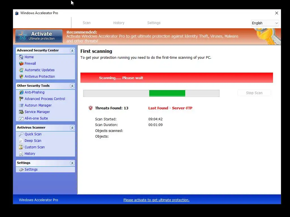Click 'Please activate to get ultimate protection' link

click(156, 200)
